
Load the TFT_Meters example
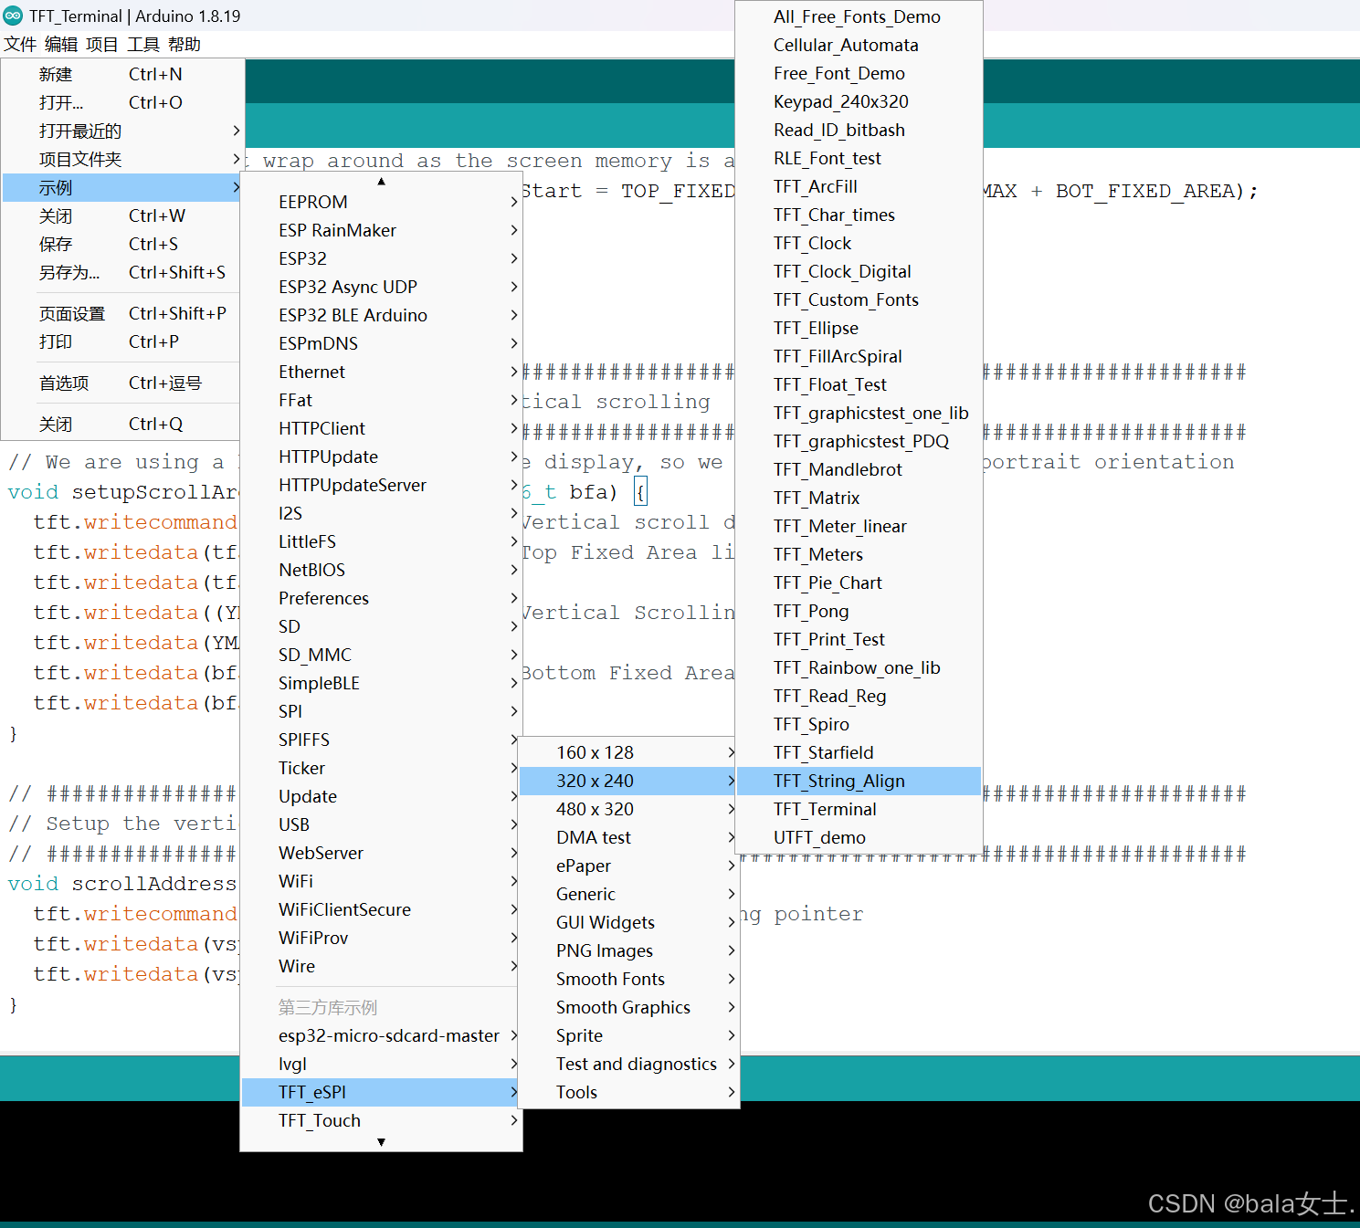[859, 554]
